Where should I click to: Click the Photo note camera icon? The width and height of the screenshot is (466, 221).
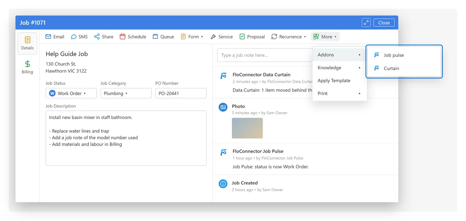click(223, 107)
